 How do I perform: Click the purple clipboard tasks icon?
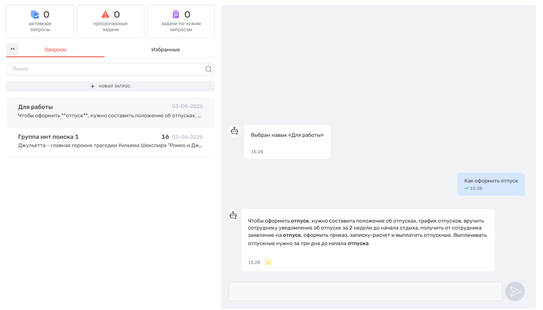coord(176,14)
